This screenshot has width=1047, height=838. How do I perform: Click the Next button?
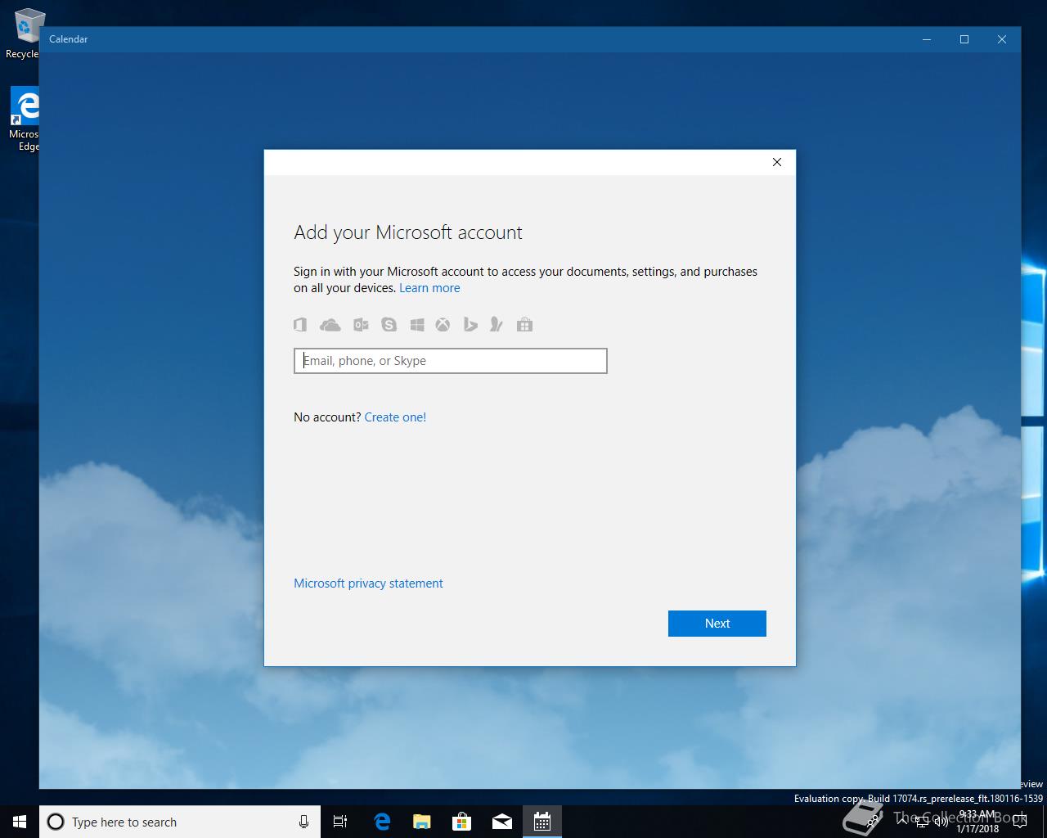coord(717,624)
